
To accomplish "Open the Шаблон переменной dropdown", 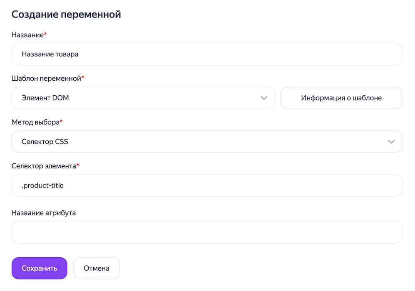I will click(x=143, y=98).
